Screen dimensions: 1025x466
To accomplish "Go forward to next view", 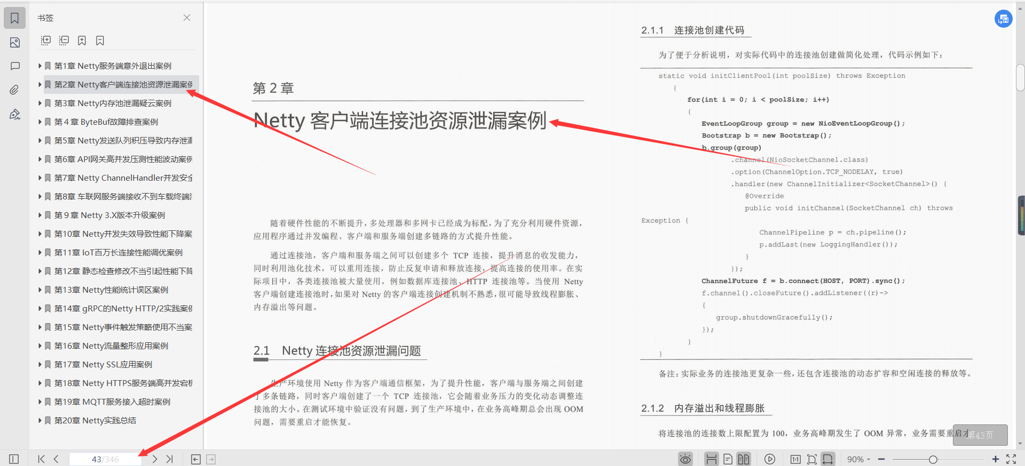I will coord(211,459).
